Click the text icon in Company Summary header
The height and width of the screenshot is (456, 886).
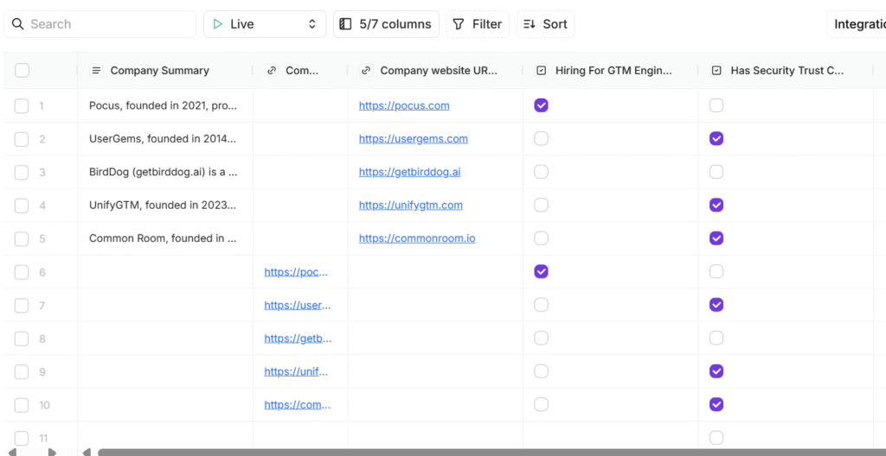(96, 71)
